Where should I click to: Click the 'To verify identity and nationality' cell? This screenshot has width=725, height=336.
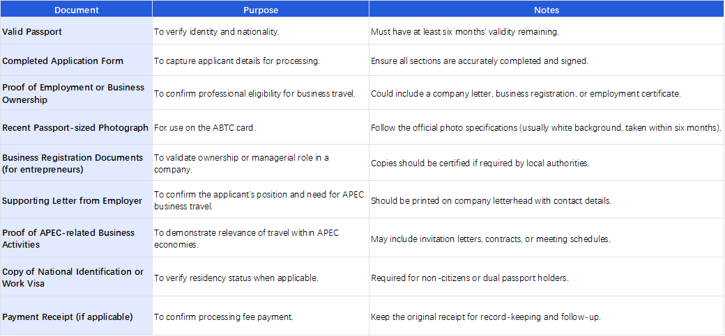(261, 32)
